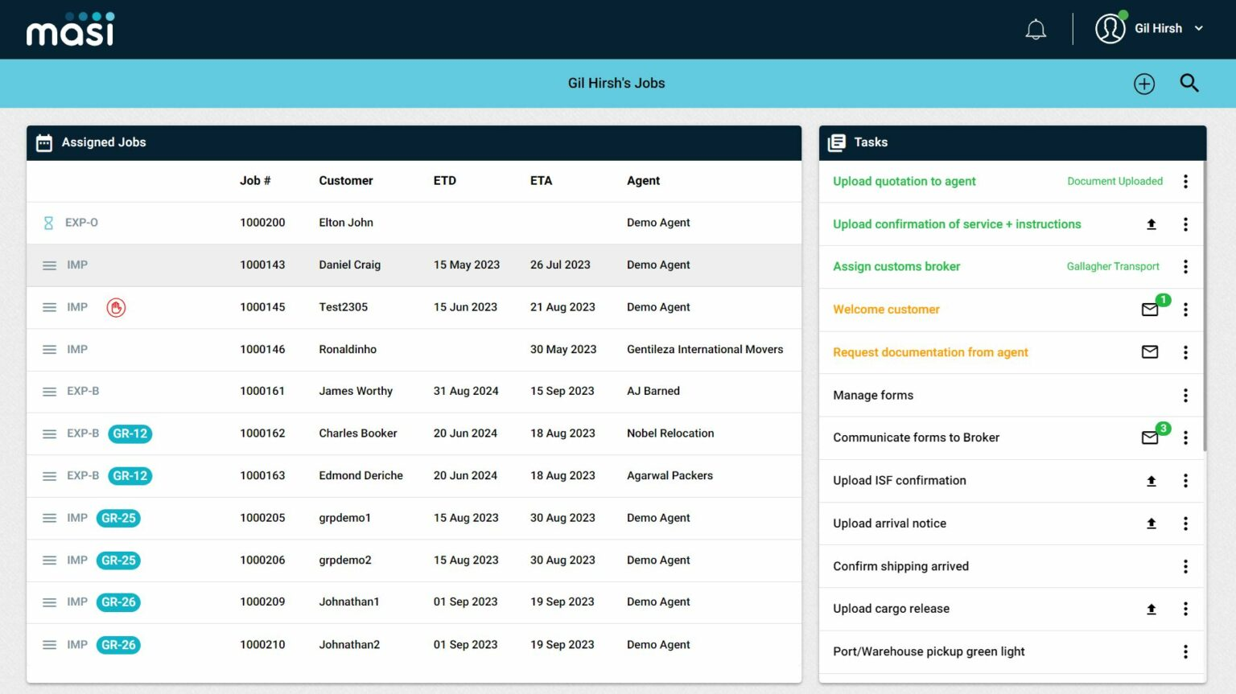Click the Gil Hirsh profile avatar
1236x694 pixels.
coord(1110,28)
